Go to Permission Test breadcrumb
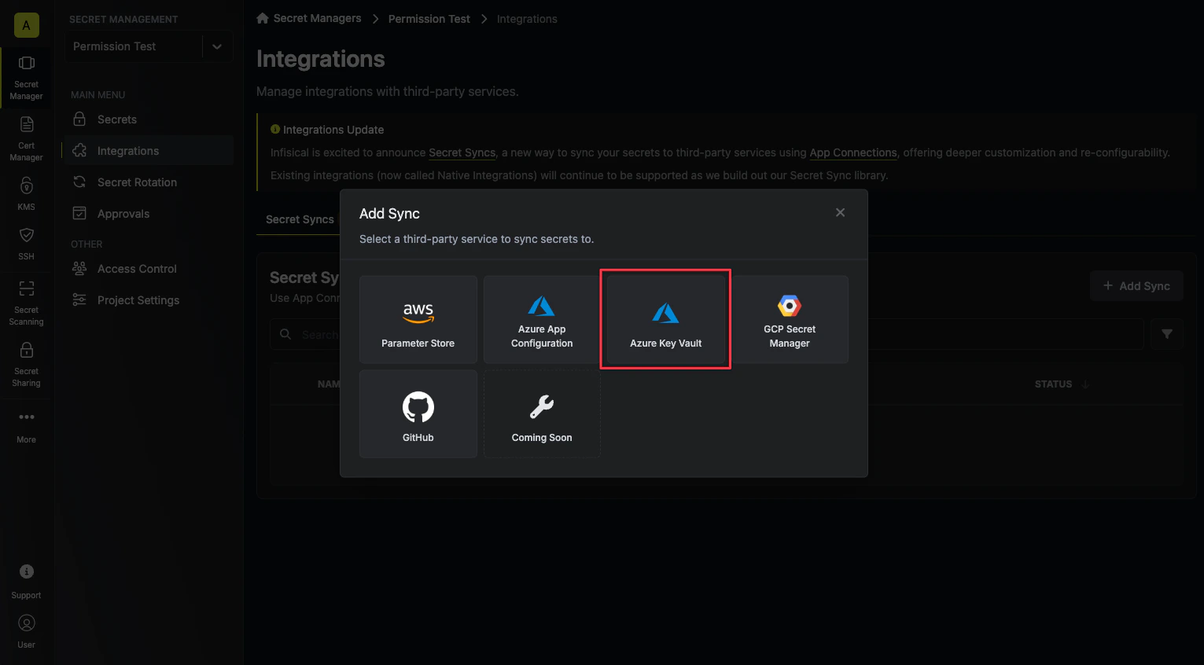Screen dimensions: 1204x665 click(429, 19)
